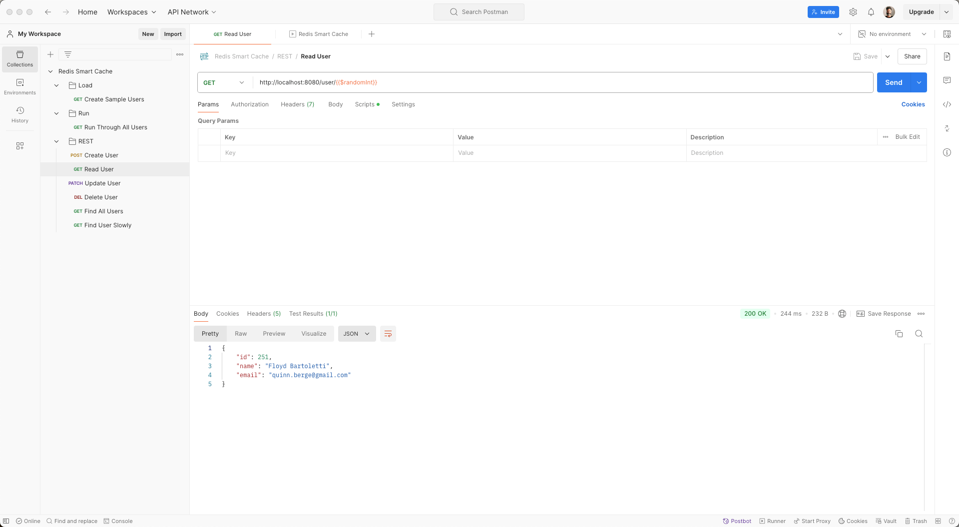Toggle line wrap in response body
This screenshot has width=959, height=527.
tap(388, 334)
